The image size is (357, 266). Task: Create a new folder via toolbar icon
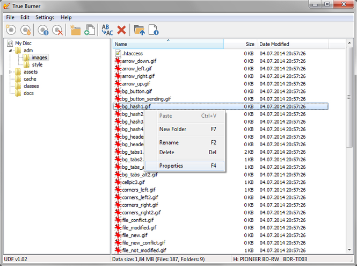[75, 30]
